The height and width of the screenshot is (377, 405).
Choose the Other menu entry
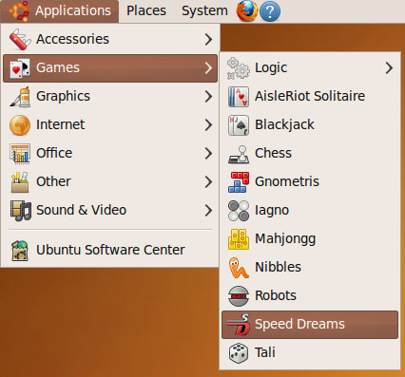110,181
